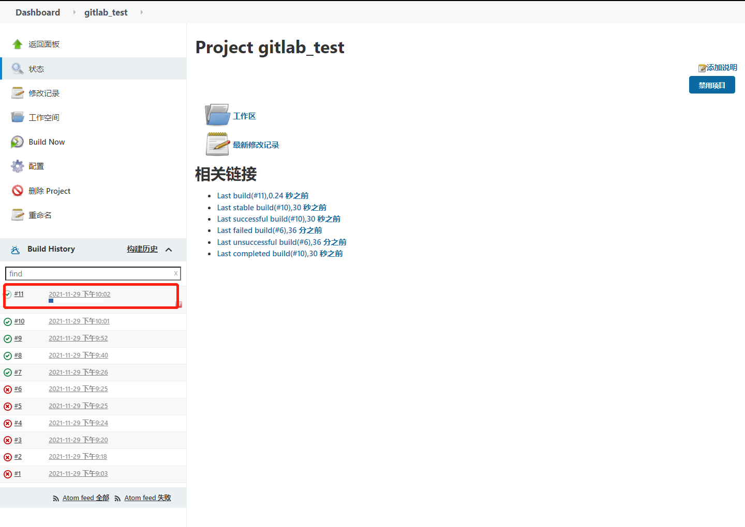Click the success status icon of build #7

pos(8,373)
